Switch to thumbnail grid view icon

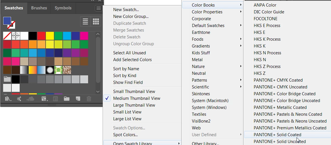pos(96,21)
